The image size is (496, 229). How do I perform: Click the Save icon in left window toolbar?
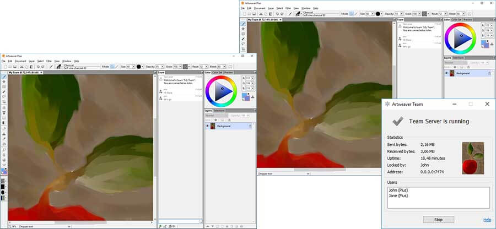point(16,67)
